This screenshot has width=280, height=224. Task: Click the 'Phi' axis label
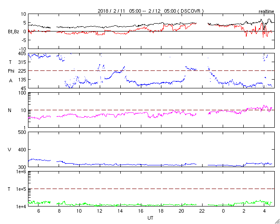tap(11, 71)
